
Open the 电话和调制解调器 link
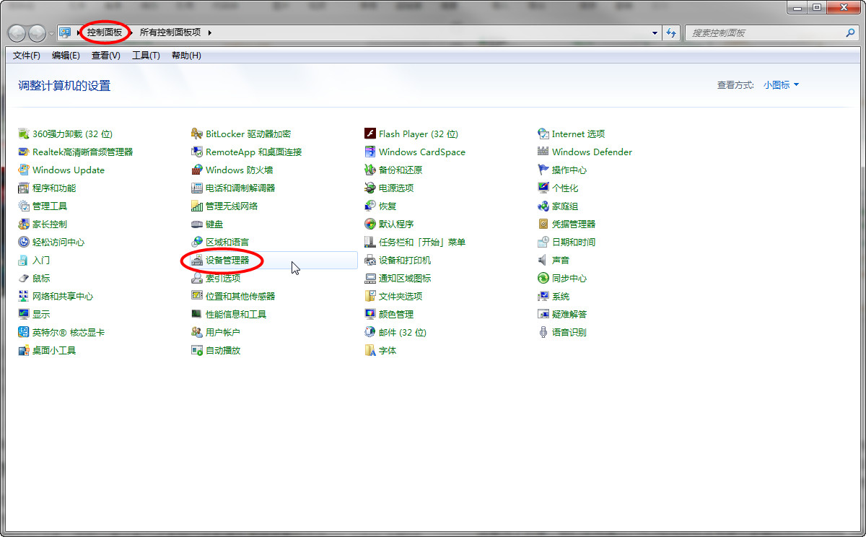point(240,188)
